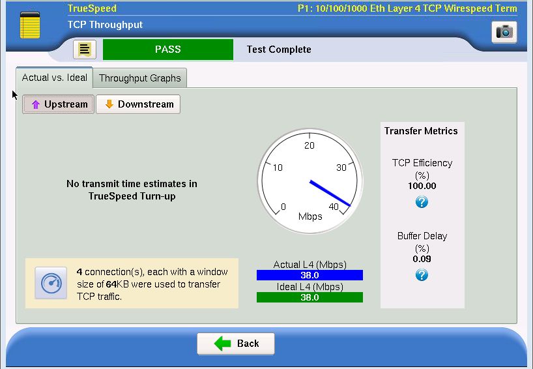Click the '4 connection(s)' description text
This screenshot has height=369, width=533.
tap(152, 284)
